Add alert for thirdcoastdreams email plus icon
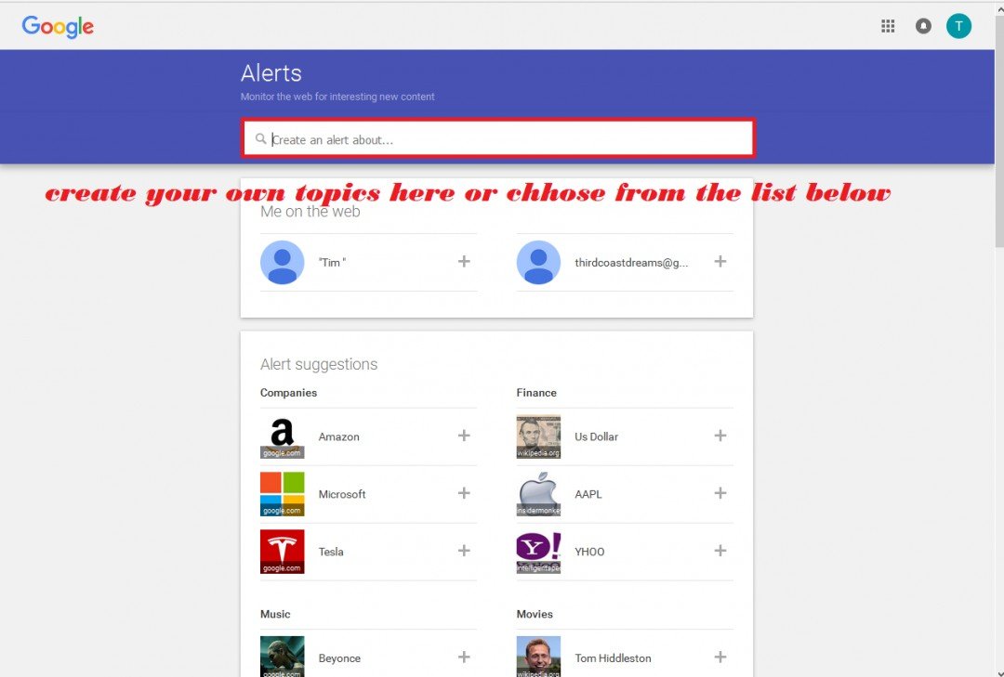1004x677 pixels. point(720,261)
